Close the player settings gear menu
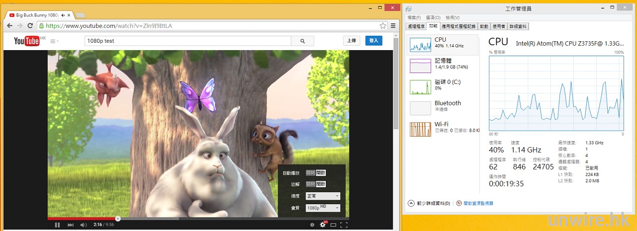637x231 pixels. (x=322, y=225)
